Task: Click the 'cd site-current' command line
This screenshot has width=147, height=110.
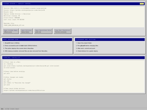Action: 10,68
